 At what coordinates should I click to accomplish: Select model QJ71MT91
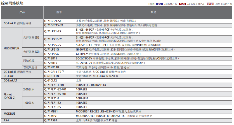click(51, 116)
